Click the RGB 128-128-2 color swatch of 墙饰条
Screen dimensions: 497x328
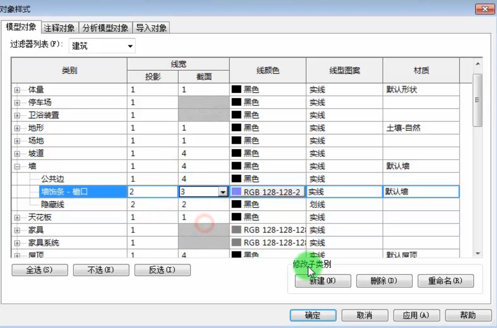(x=237, y=191)
